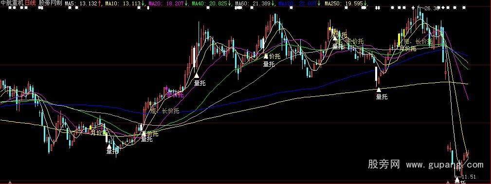
Task: Click the magenta MA20 18.207 label
Action: (x=168, y=3)
